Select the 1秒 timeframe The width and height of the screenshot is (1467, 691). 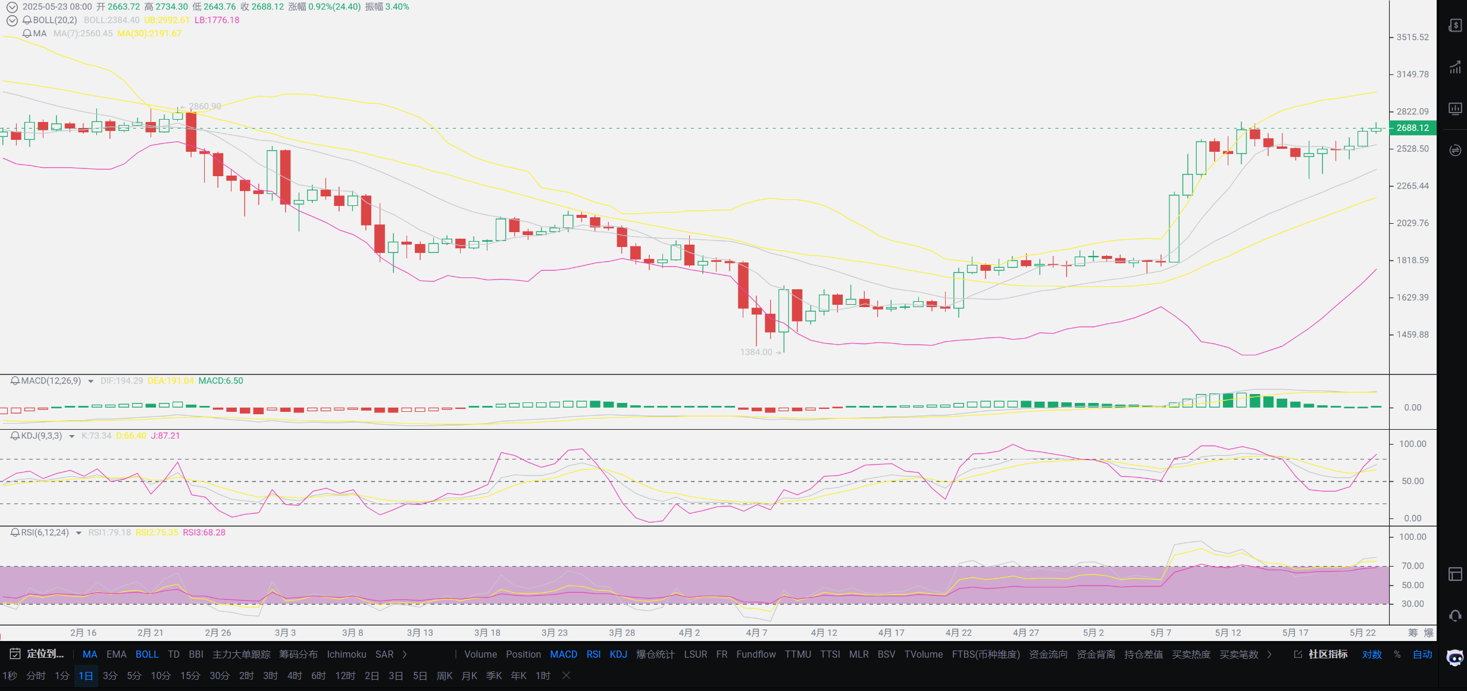[x=10, y=676]
